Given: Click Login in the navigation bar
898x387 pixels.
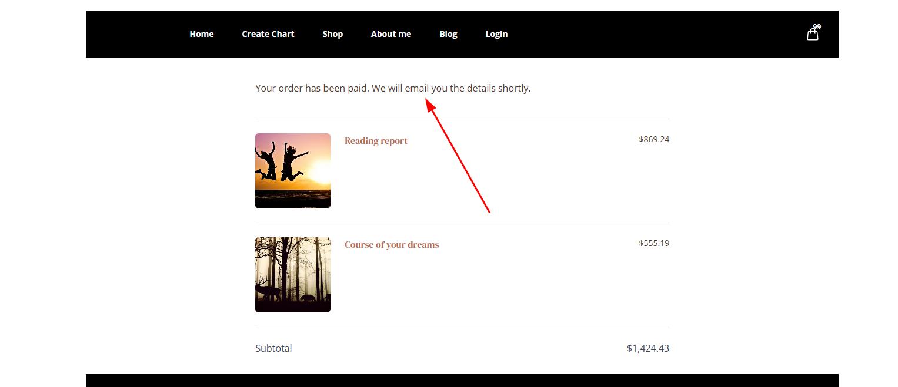Looking at the screenshot, I should tap(496, 34).
